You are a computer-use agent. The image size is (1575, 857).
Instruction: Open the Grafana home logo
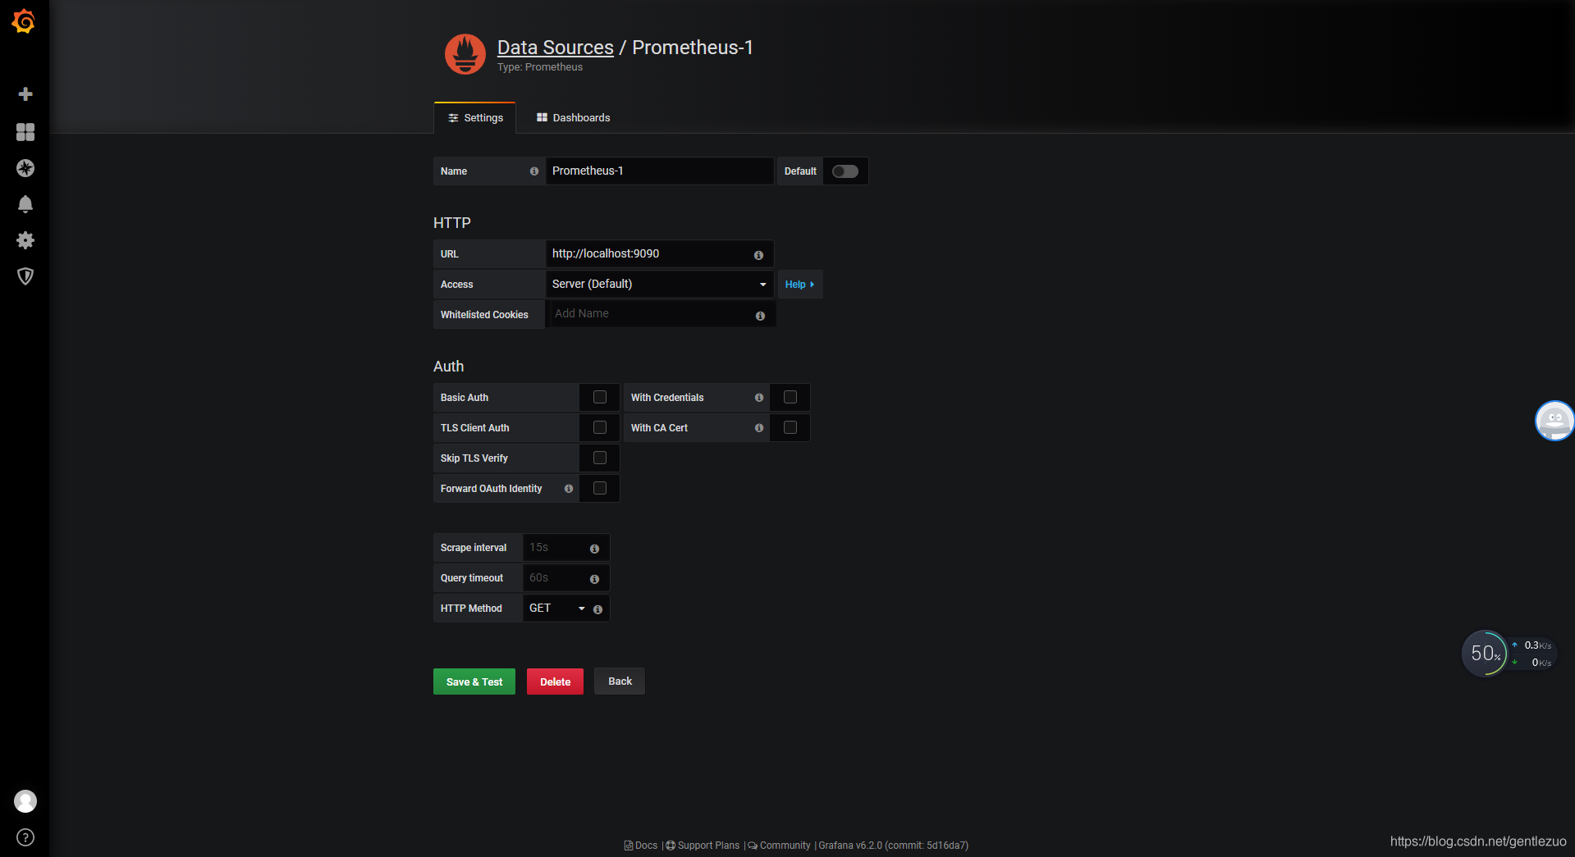(24, 21)
